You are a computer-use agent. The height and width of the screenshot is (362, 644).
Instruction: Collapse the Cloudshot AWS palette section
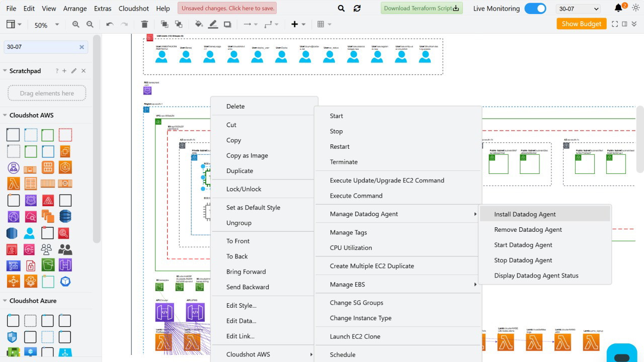(5, 115)
